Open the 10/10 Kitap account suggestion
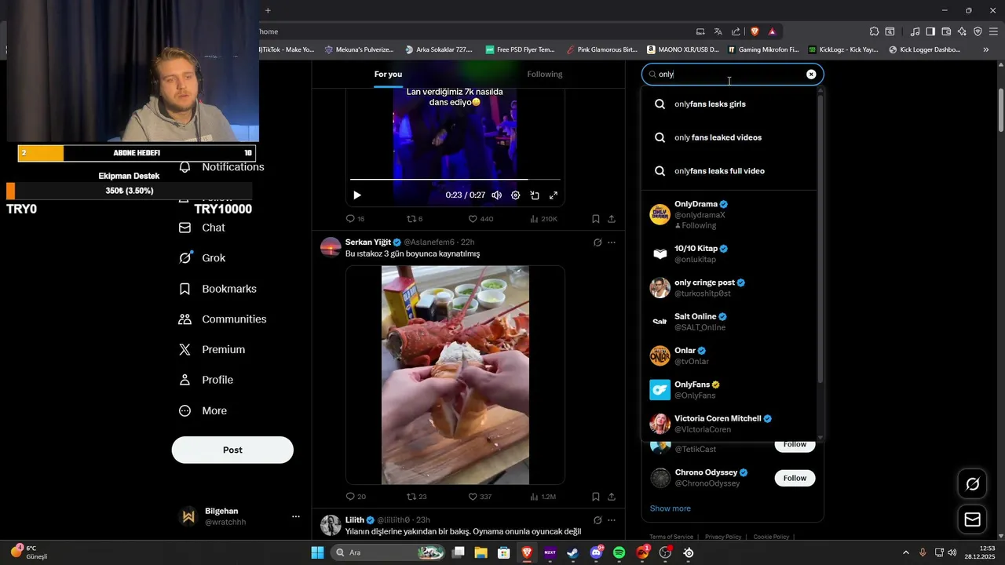Viewport: 1005px width, 565px height. coord(729,253)
